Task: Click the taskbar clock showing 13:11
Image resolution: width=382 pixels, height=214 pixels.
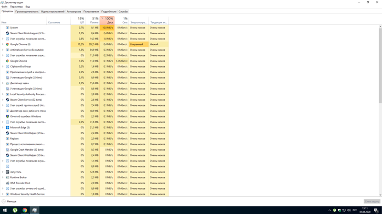Action: pos(365,210)
